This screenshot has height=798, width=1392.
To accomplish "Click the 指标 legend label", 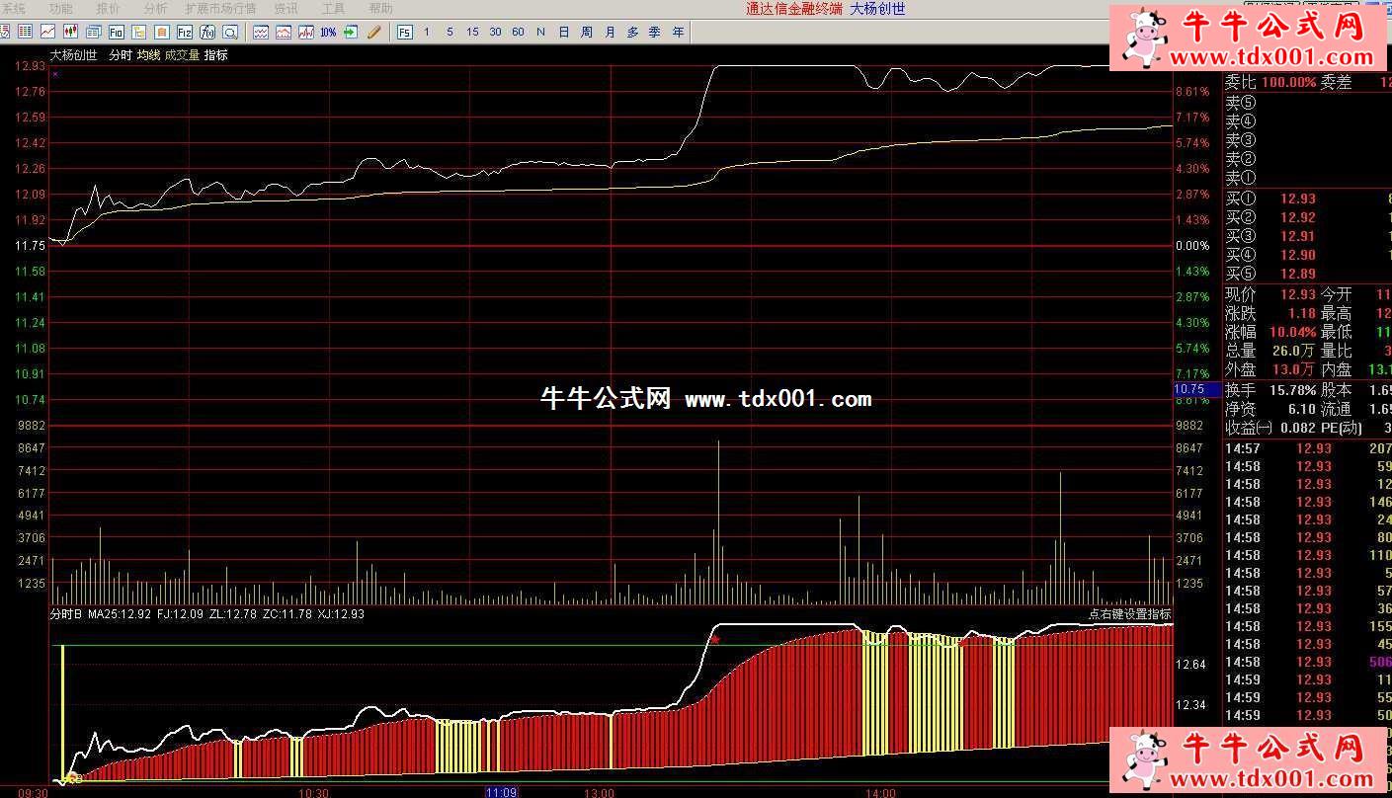I will tap(216, 55).
